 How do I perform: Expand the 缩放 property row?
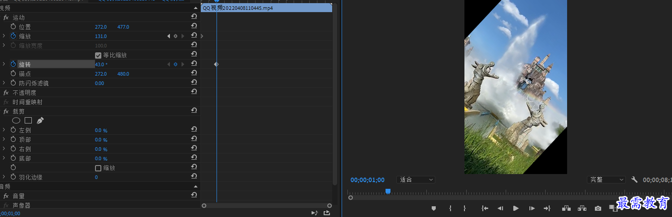pos(4,36)
